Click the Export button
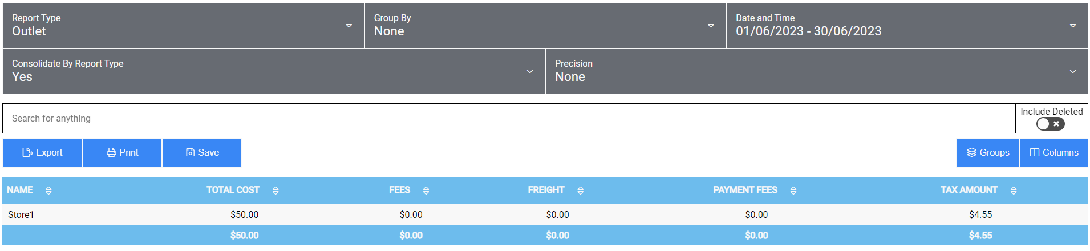This screenshot has width=1090, height=251. click(x=42, y=153)
